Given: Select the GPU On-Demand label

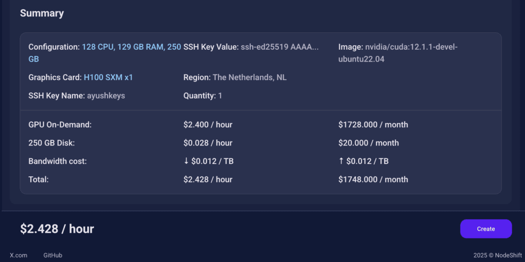Looking at the screenshot, I should point(60,125).
